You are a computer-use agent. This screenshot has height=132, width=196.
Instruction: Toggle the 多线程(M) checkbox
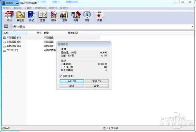[x=61, y=76]
